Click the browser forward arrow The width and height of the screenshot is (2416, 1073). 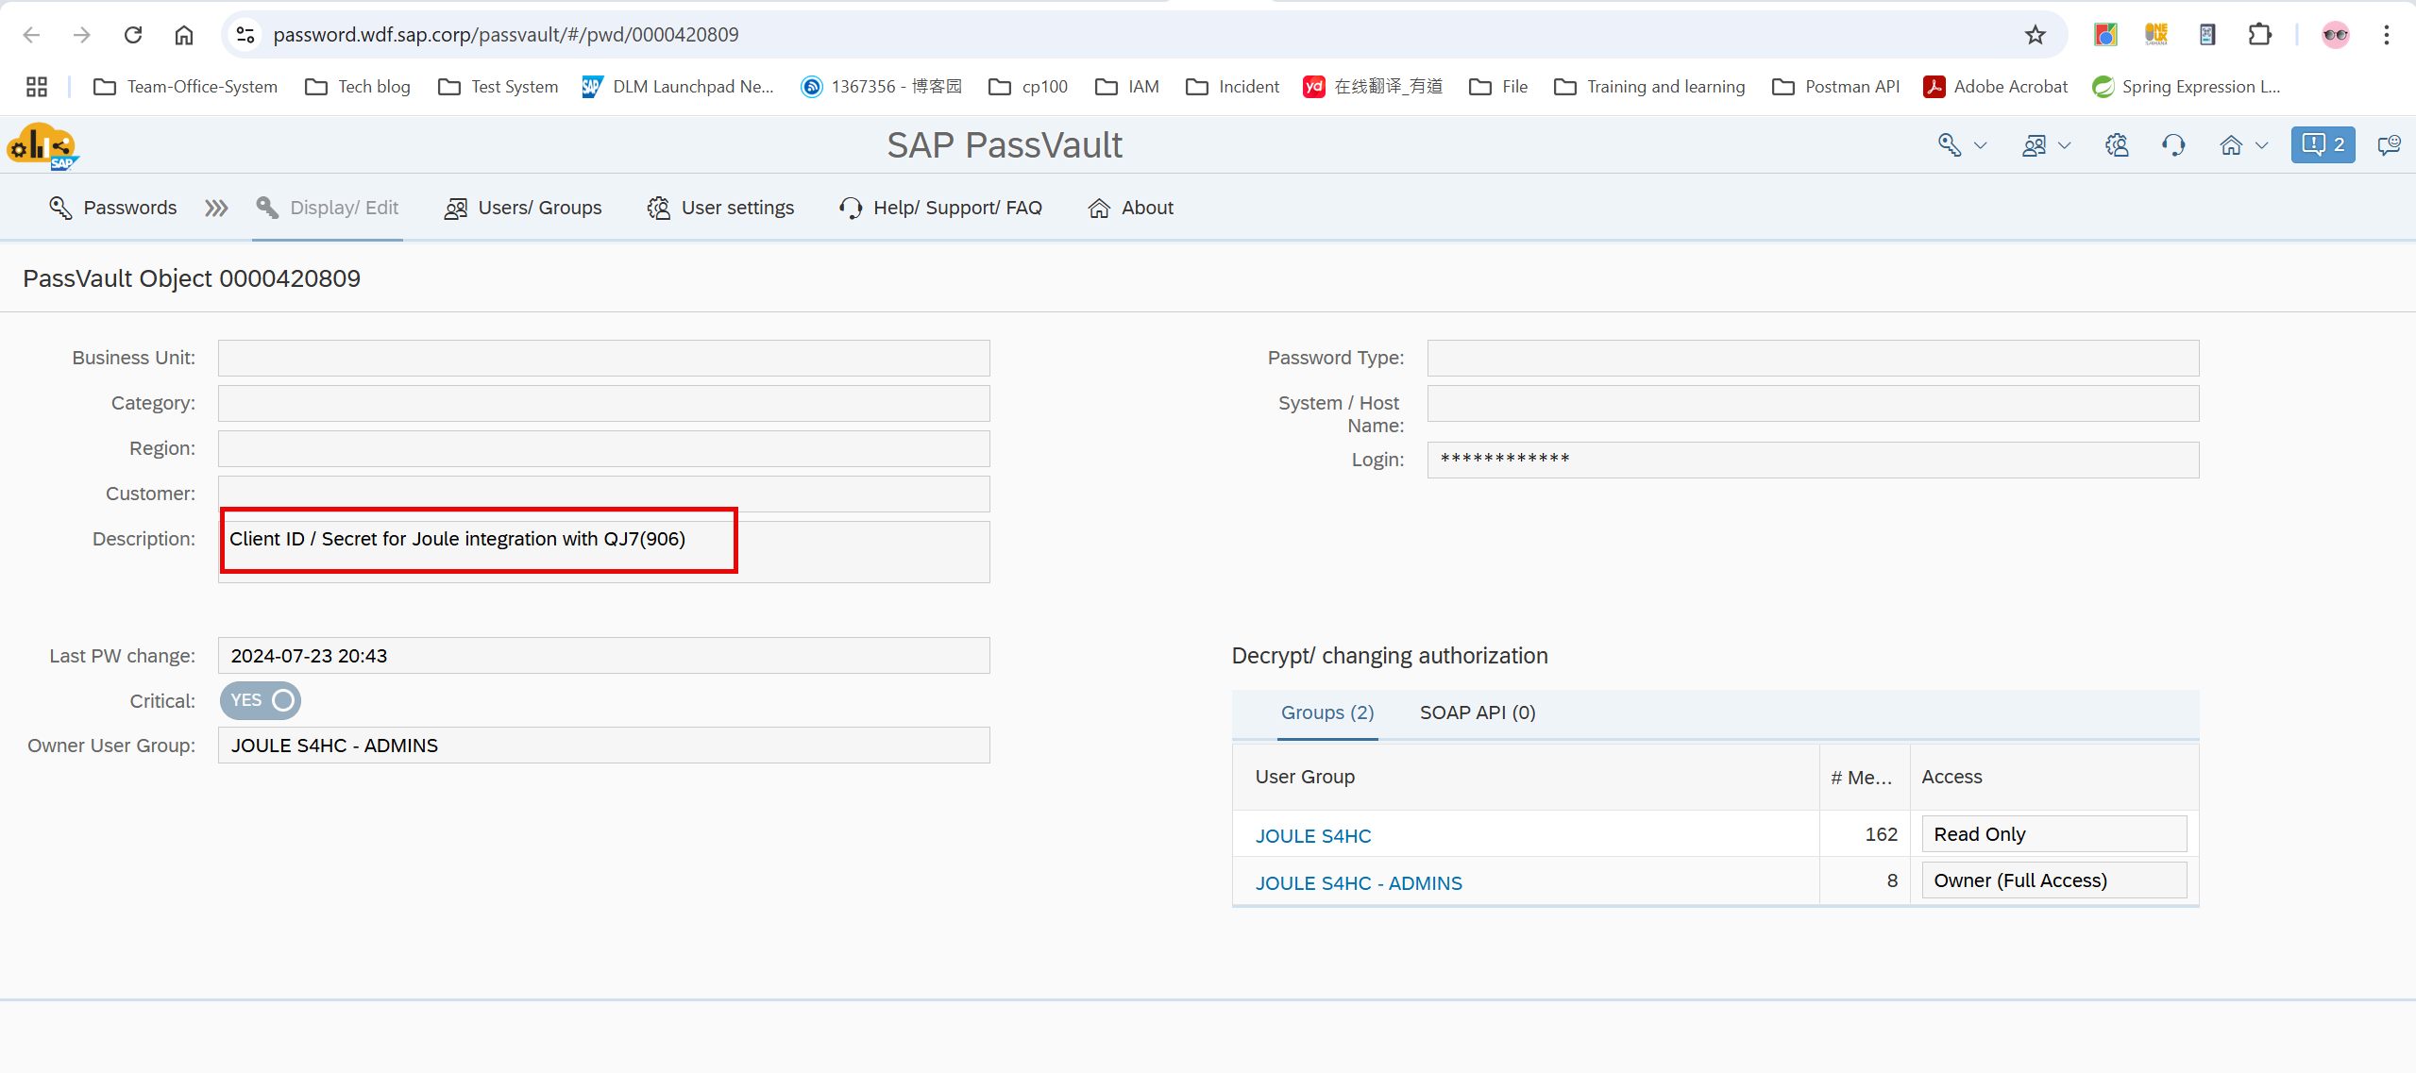point(82,35)
